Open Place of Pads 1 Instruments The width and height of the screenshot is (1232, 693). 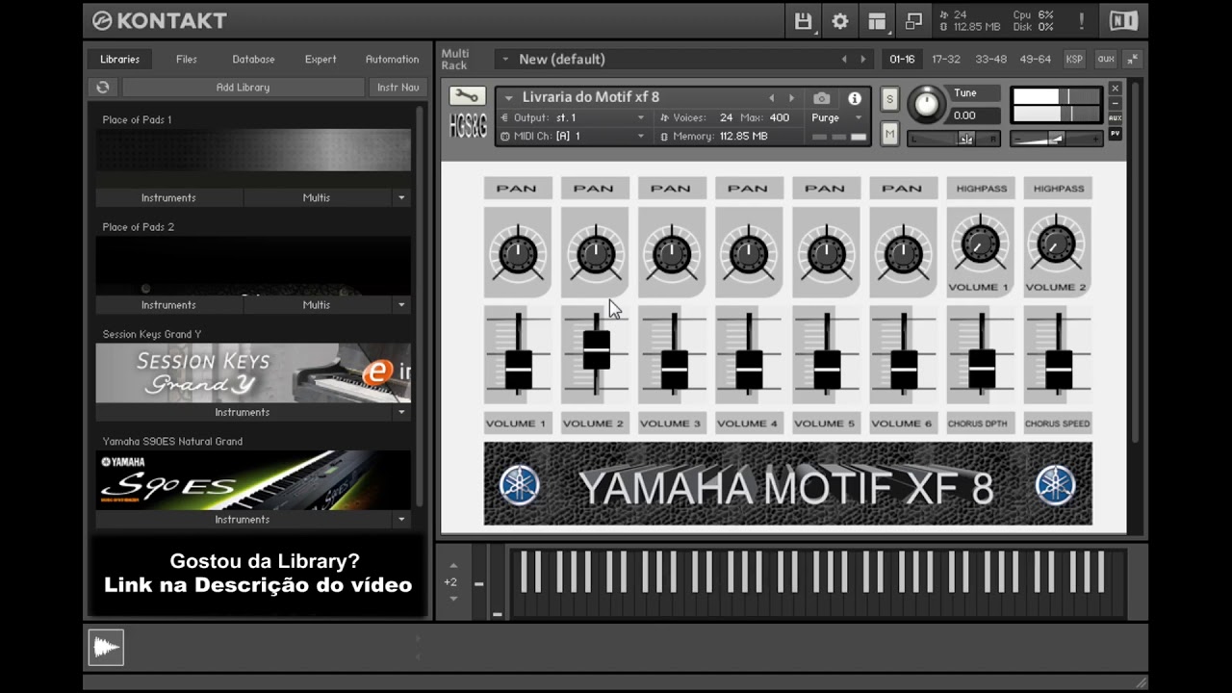(168, 197)
